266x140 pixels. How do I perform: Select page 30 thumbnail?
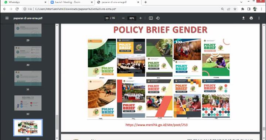pyautogui.click(x=28, y=53)
